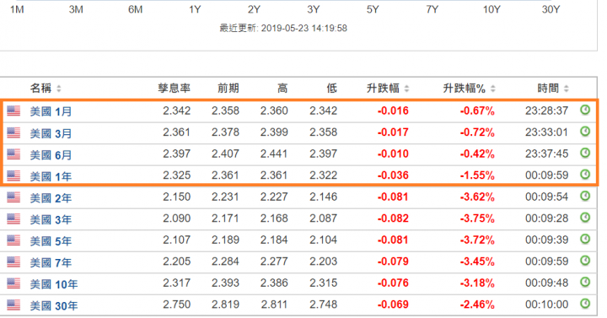This screenshot has width=607, height=318.
Task: Click the clock icon in 美國 3月 row
Action: click(x=585, y=132)
